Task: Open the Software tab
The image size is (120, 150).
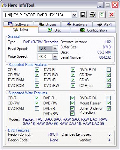Action: click(x=18, y=24)
